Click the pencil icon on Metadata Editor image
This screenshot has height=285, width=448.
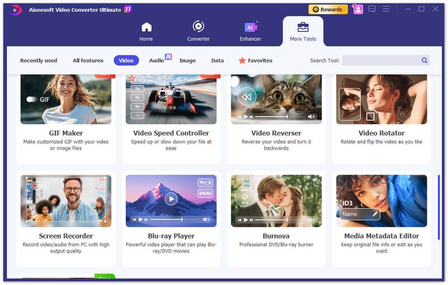(x=375, y=214)
